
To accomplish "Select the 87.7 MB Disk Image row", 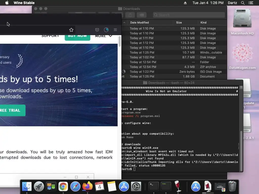I will [174, 57].
